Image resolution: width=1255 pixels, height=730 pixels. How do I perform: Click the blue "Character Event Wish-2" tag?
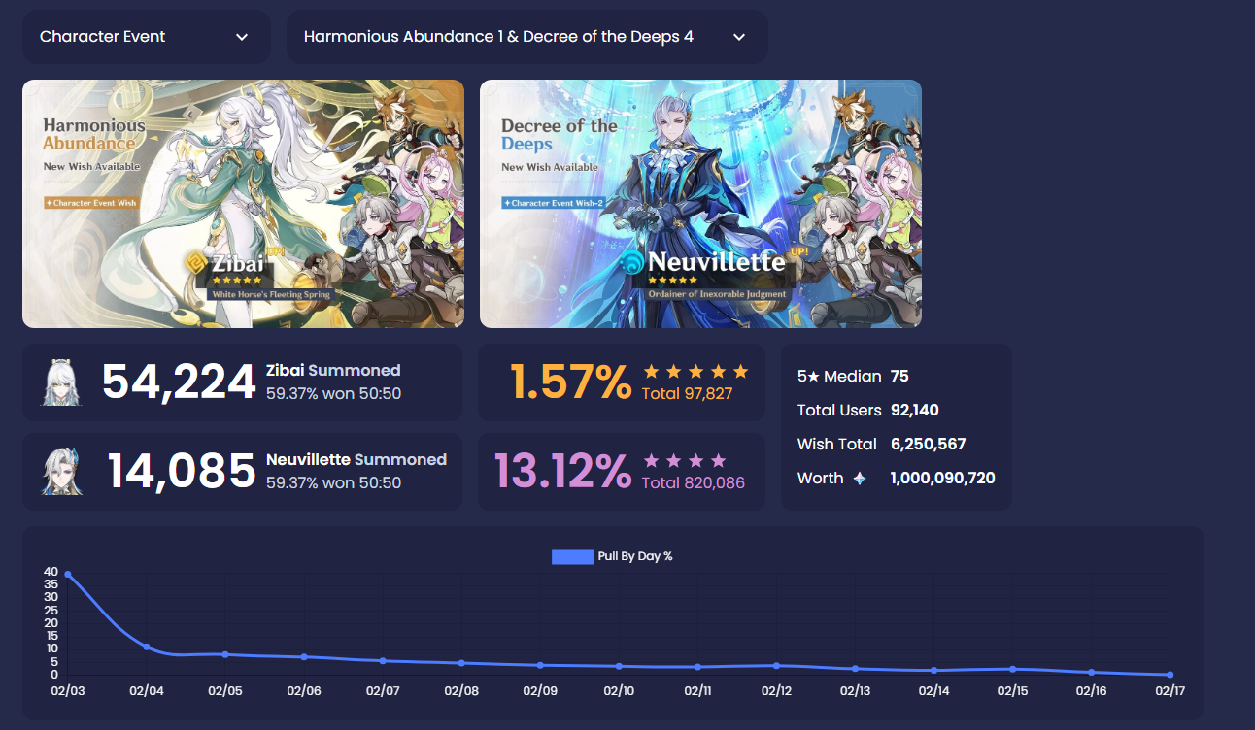click(x=553, y=203)
